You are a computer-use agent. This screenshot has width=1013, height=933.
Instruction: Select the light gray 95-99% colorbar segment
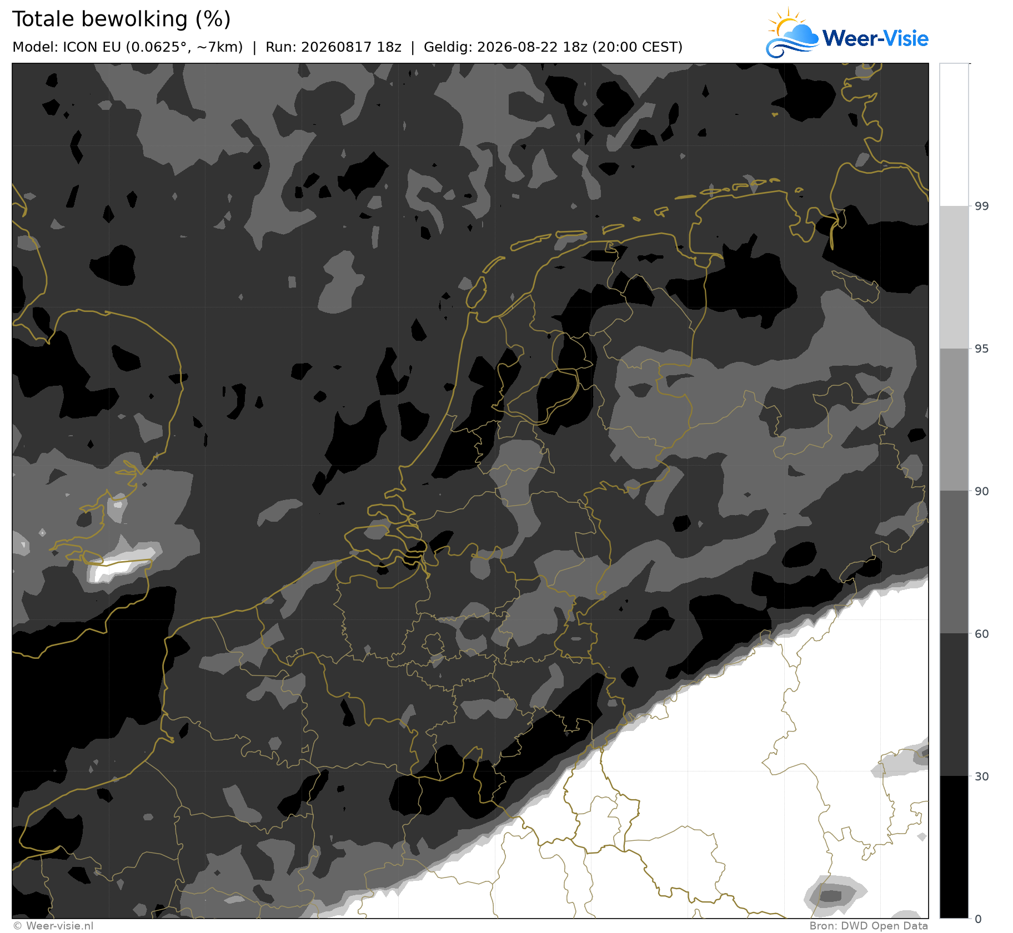[954, 278]
